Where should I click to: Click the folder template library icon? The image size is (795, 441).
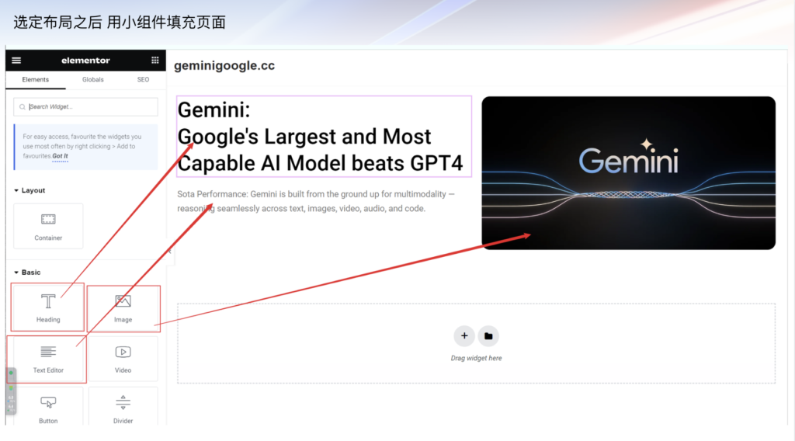[x=488, y=336]
